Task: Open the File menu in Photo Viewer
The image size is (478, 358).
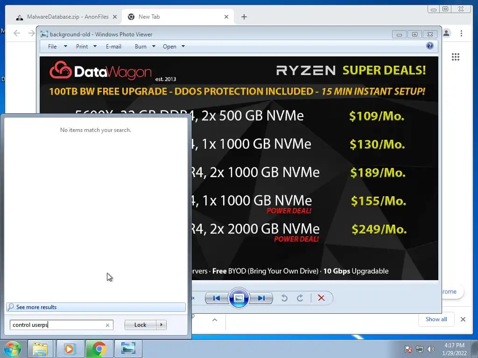Action: tap(52, 47)
